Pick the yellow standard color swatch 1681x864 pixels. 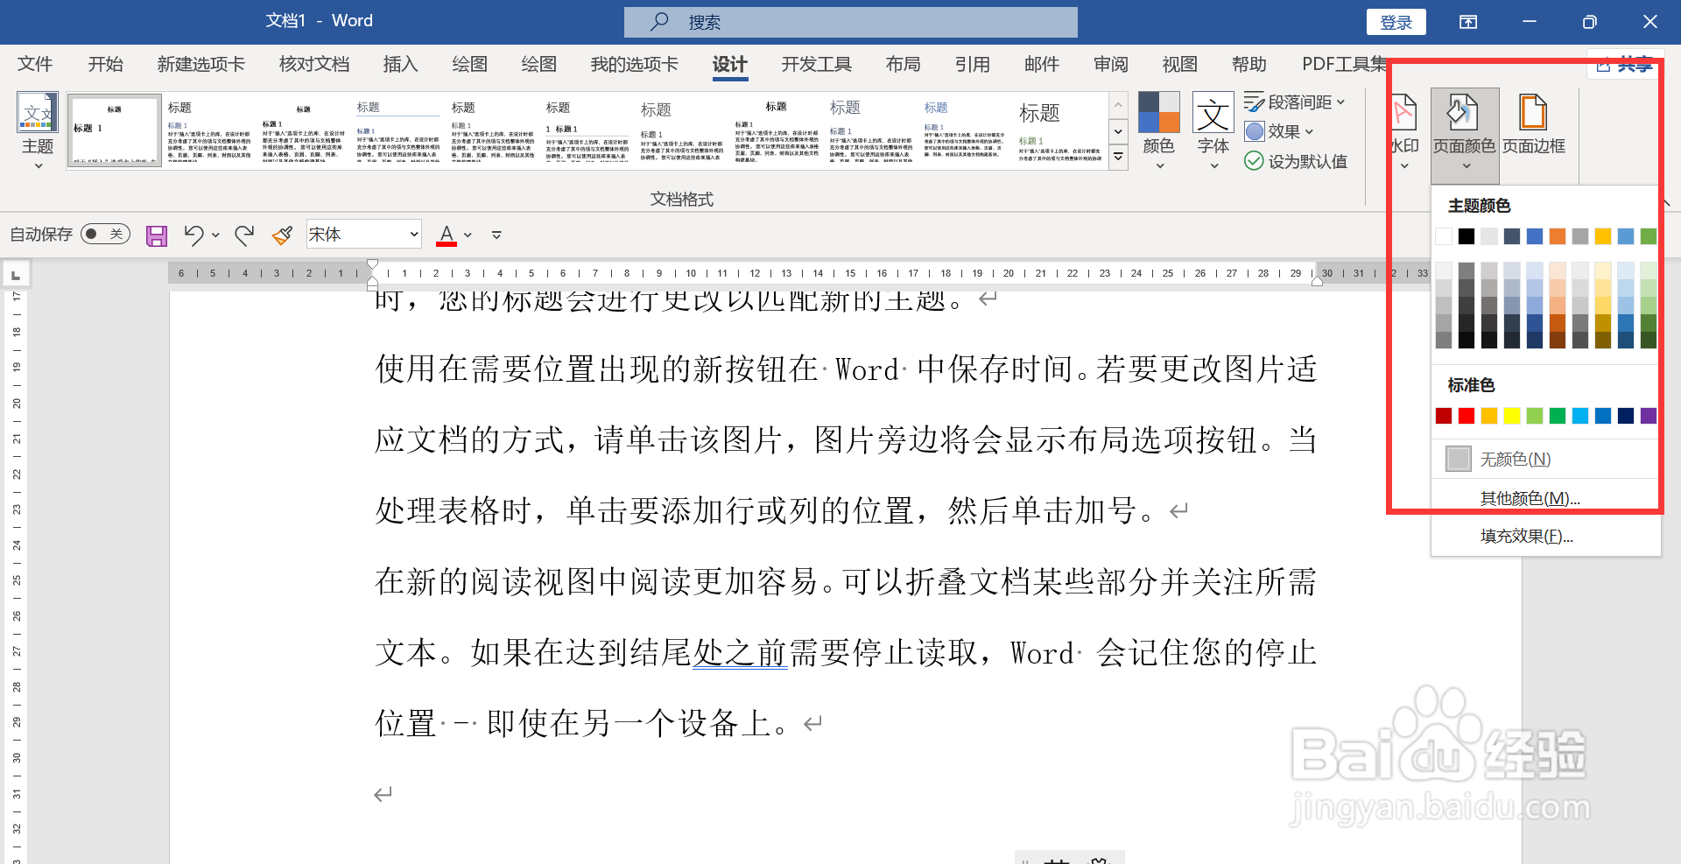point(1512,416)
